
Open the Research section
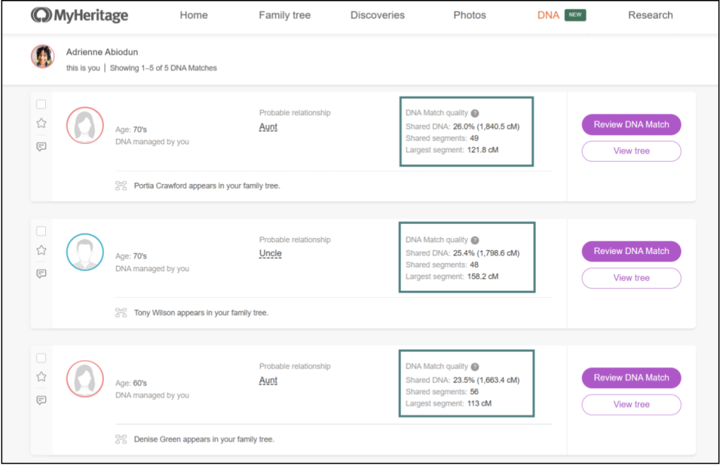coord(650,15)
